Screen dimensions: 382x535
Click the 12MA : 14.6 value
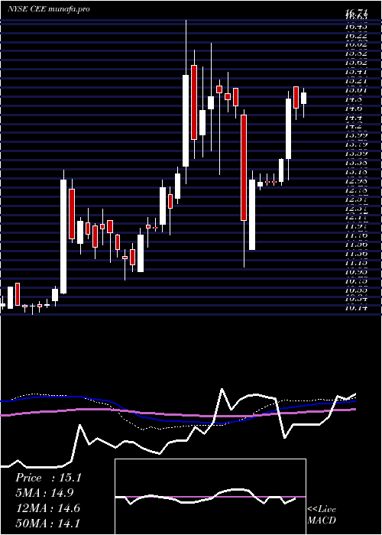click(x=48, y=508)
